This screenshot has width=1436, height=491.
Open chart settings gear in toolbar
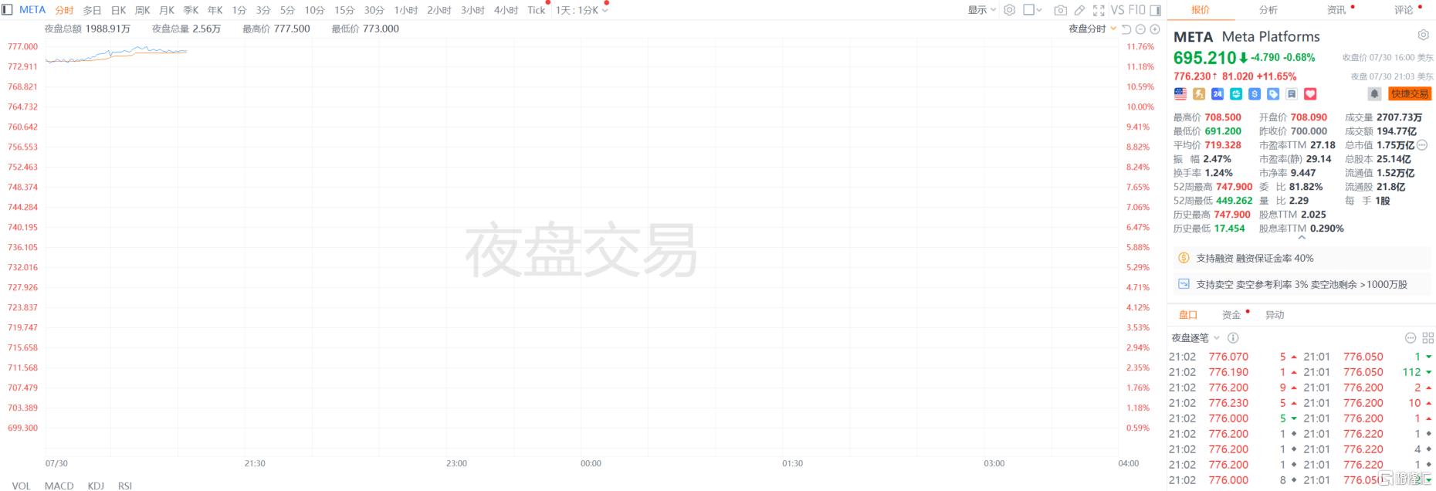[1009, 10]
